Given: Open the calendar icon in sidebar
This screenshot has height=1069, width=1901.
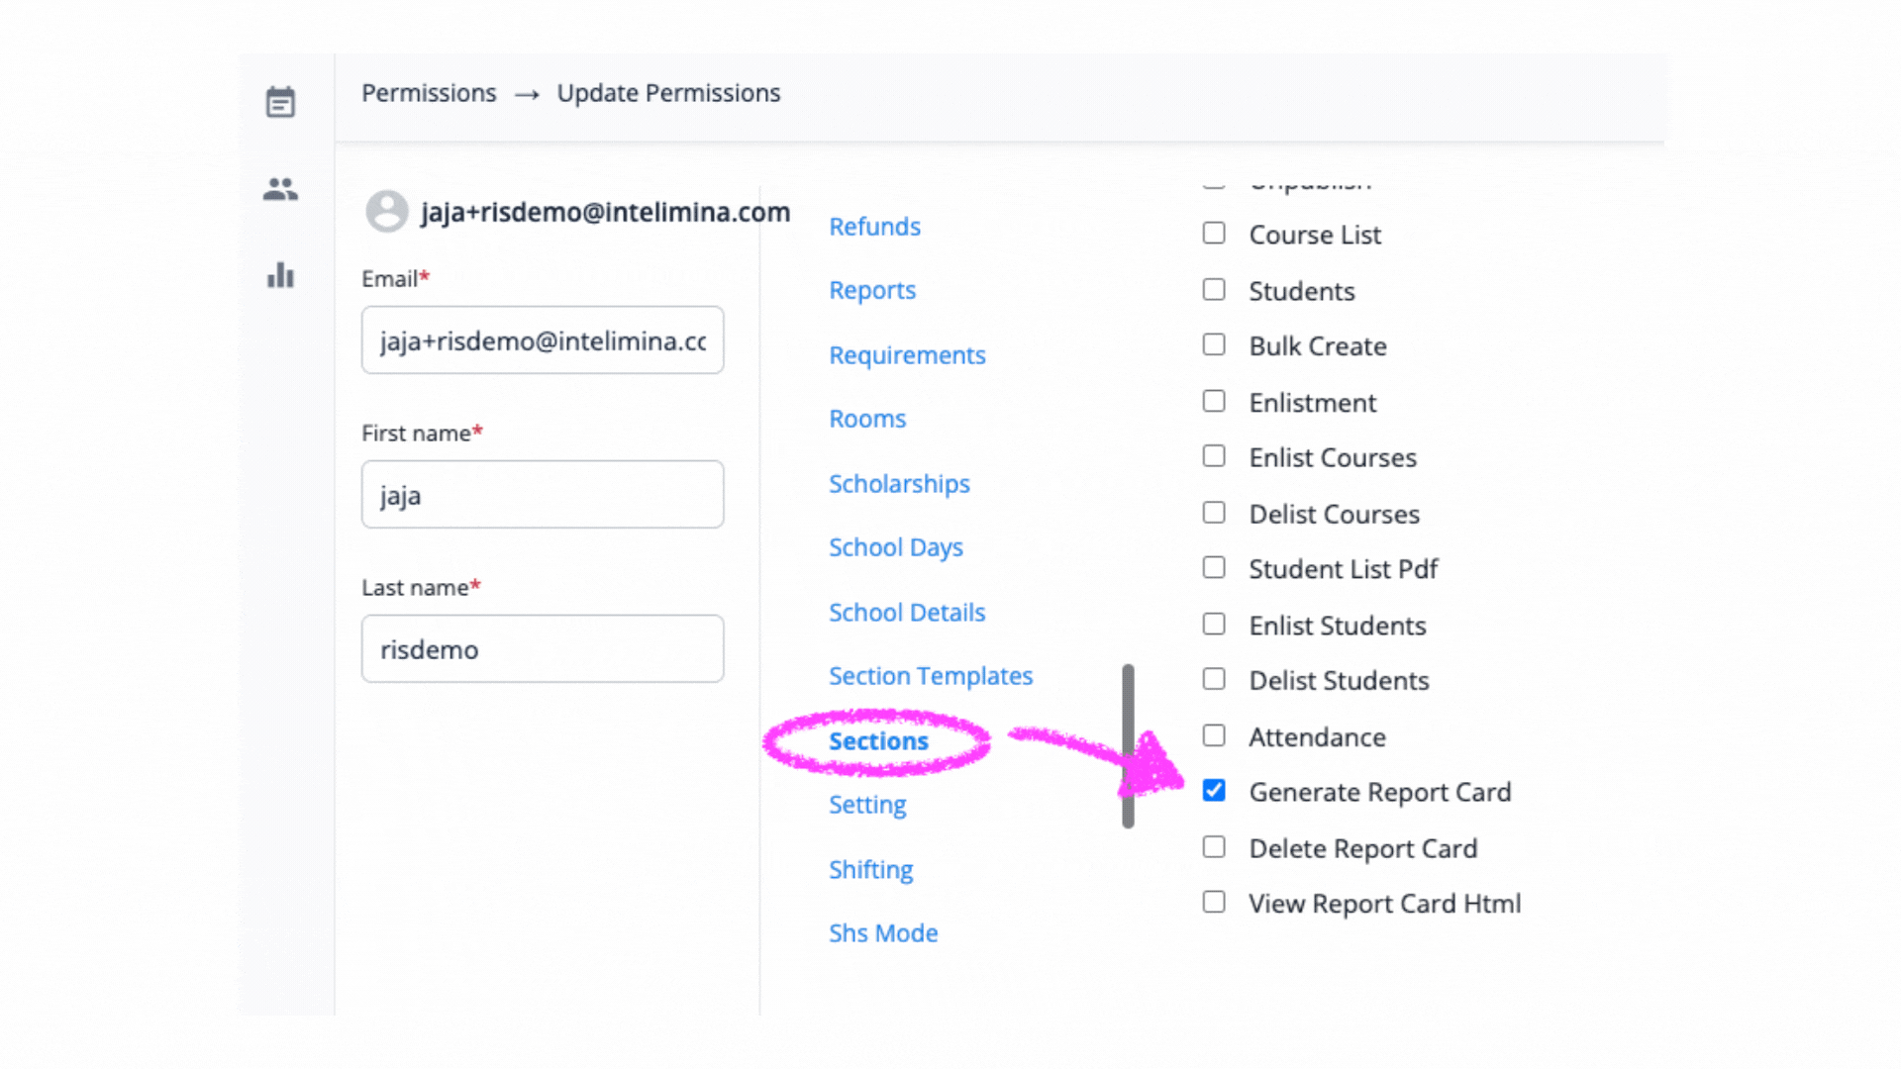Looking at the screenshot, I should 280,102.
